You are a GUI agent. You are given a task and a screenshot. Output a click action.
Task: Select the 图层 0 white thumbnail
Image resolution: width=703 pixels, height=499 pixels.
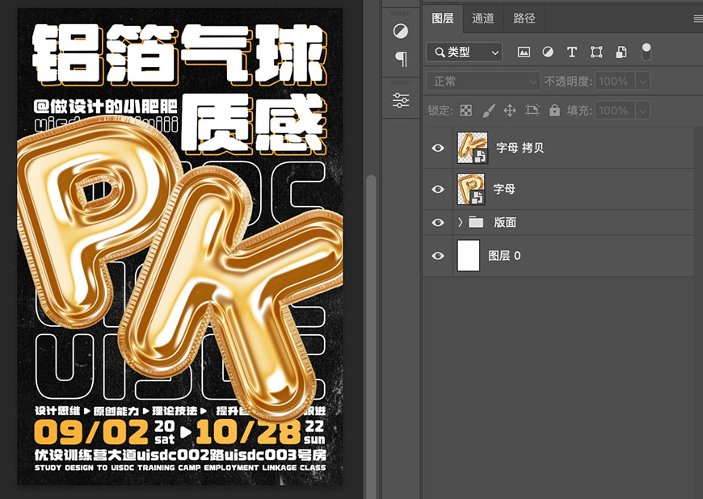coord(469,256)
